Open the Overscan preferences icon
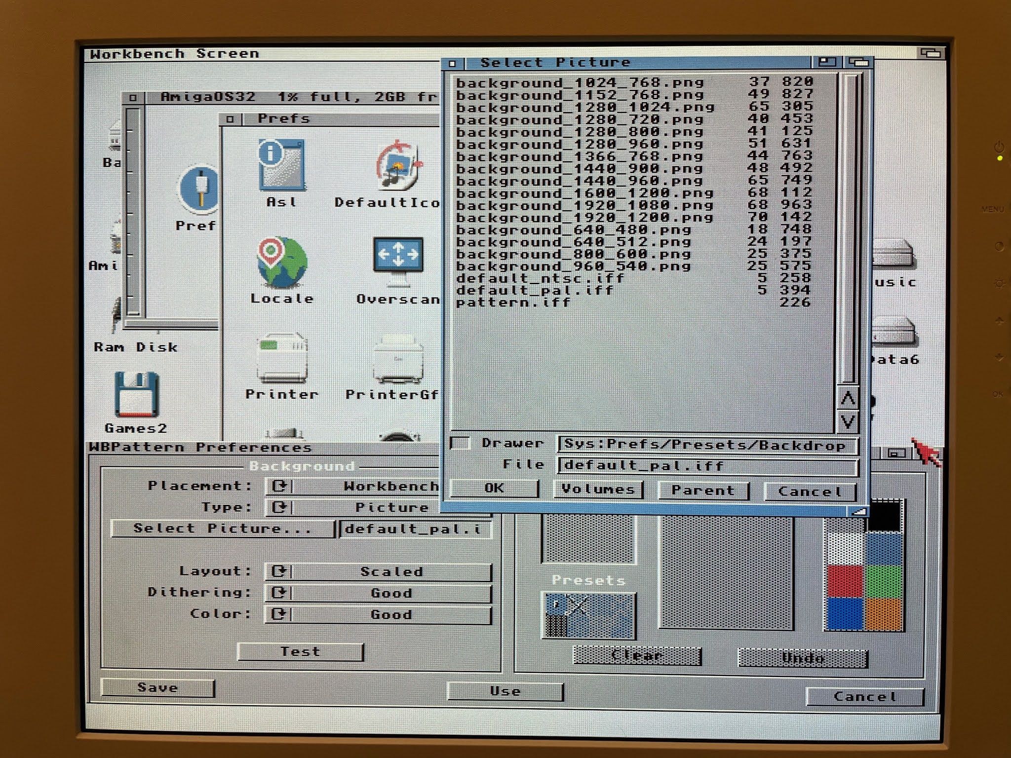 point(398,262)
